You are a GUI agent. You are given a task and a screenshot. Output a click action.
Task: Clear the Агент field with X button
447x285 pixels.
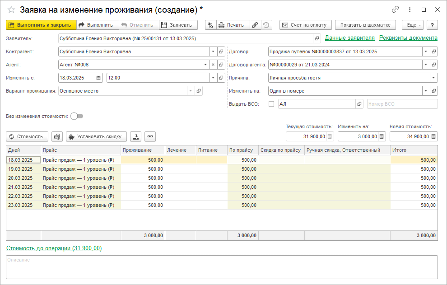click(x=213, y=65)
